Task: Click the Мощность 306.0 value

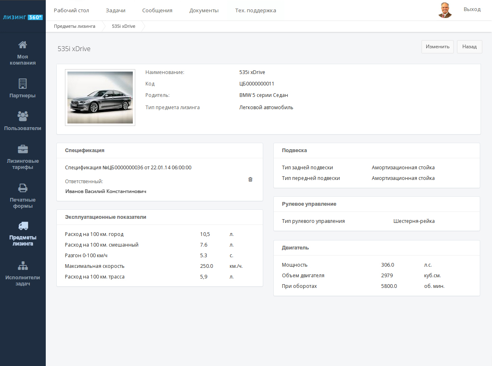Action: click(388, 265)
